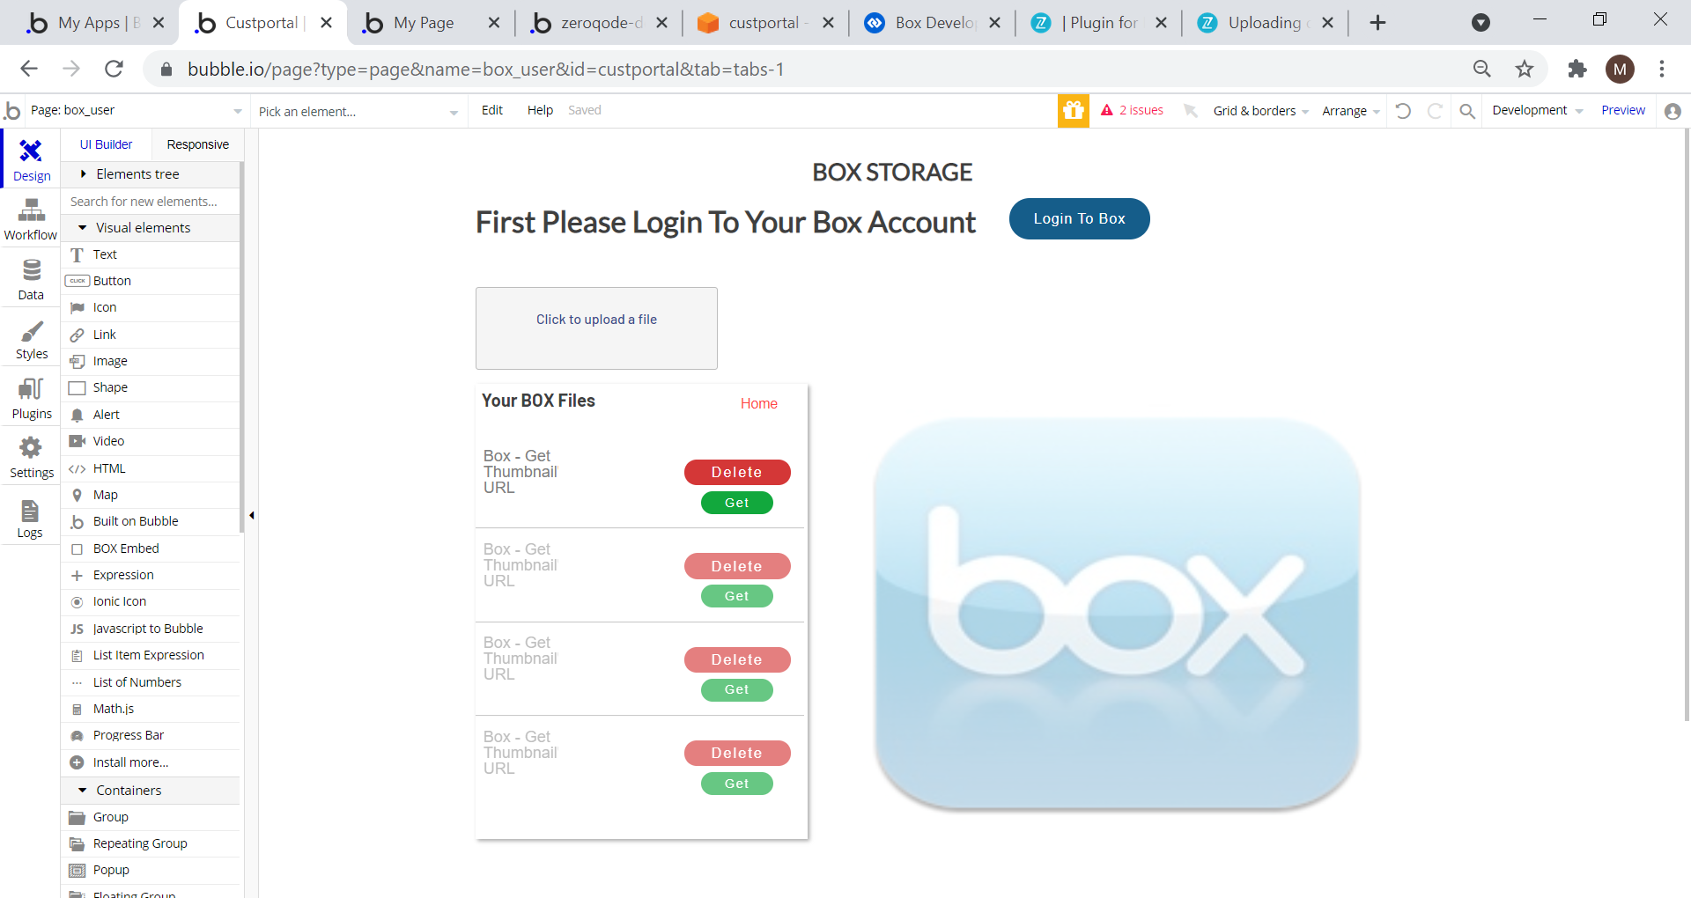Go back in browser history
Image resolution: width=1691 pixels, height=898 pixels.
point(29,69)
